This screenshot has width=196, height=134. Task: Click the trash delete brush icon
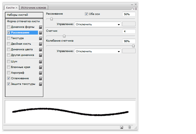[x=129, y=127]
